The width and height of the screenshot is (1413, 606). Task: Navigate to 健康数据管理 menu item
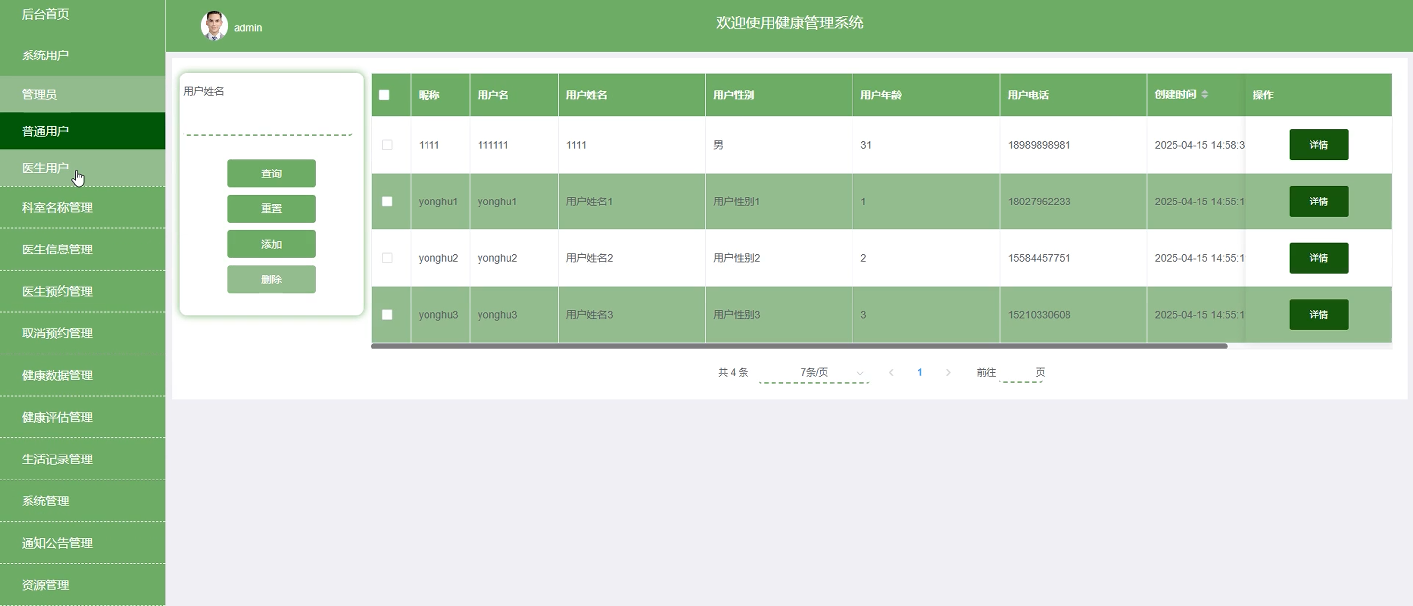(x=57, y=376)
